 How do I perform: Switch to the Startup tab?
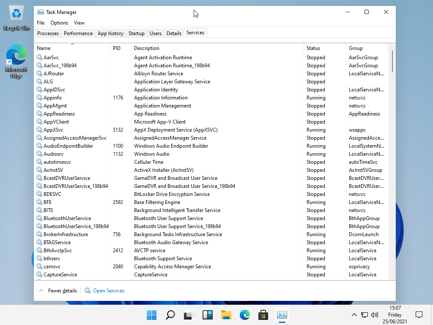click(x=136, y=33)
